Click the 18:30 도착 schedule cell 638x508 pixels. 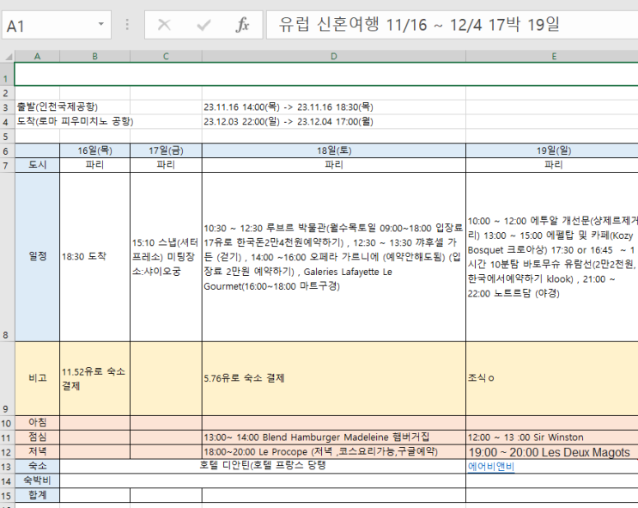click(94, 257)
